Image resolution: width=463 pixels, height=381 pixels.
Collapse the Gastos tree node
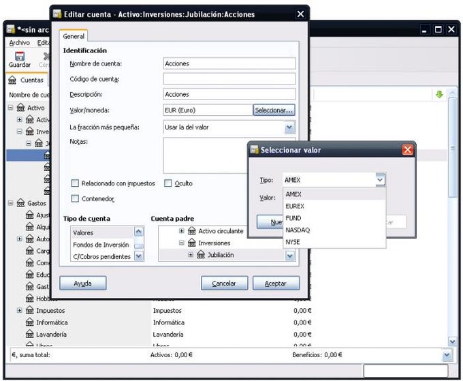(11, 203)
